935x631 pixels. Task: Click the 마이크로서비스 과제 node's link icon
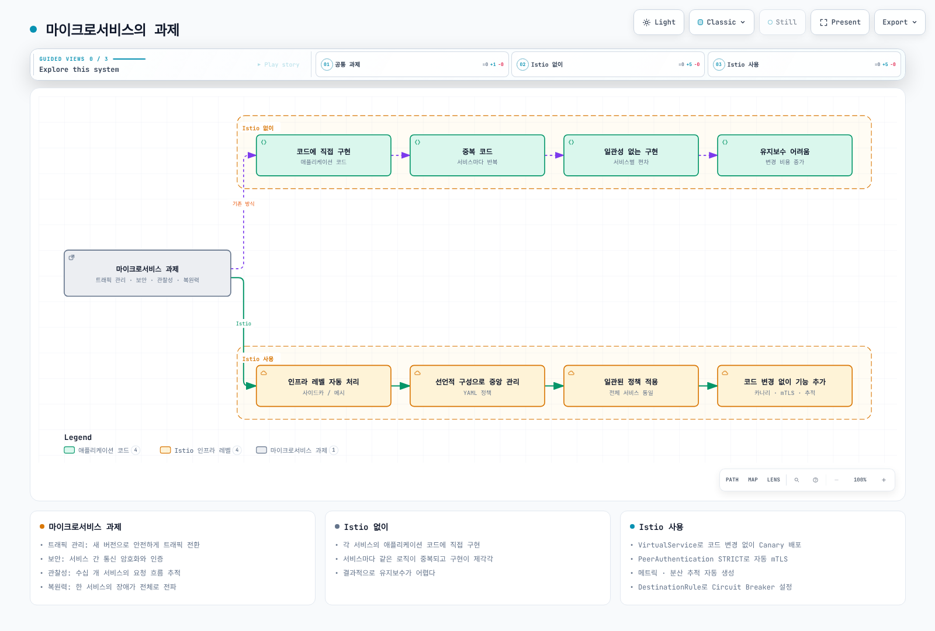click(x=71, y=257)
